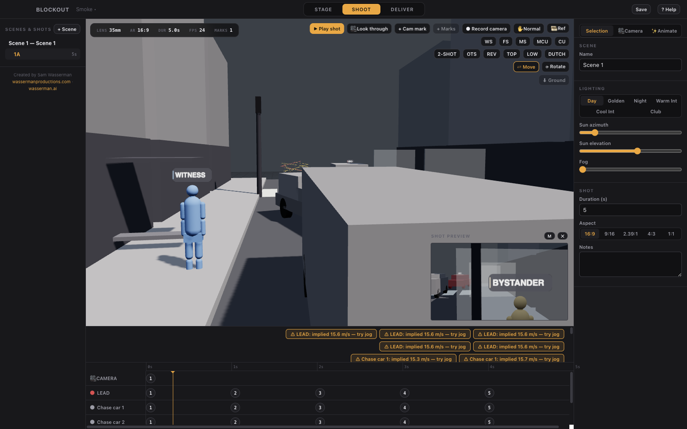Open the Help dialog
Image resolution: width=687 pixels, height=429 pixels.
coord(669,9)
